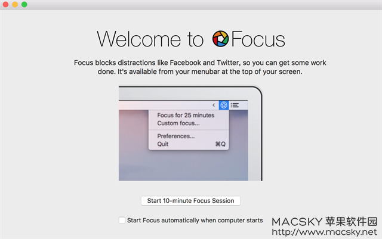This screenshot has height=239, width=382.
Task: Click the blue Focus menubar icon in illustration
Action: [224, 105]
